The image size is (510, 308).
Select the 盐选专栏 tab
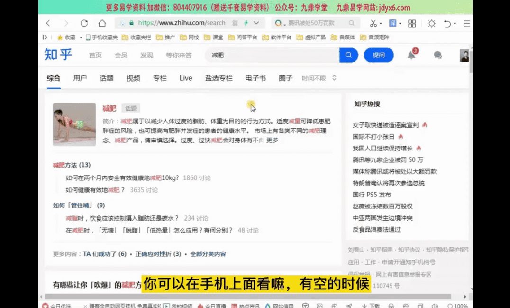[219, 78]
